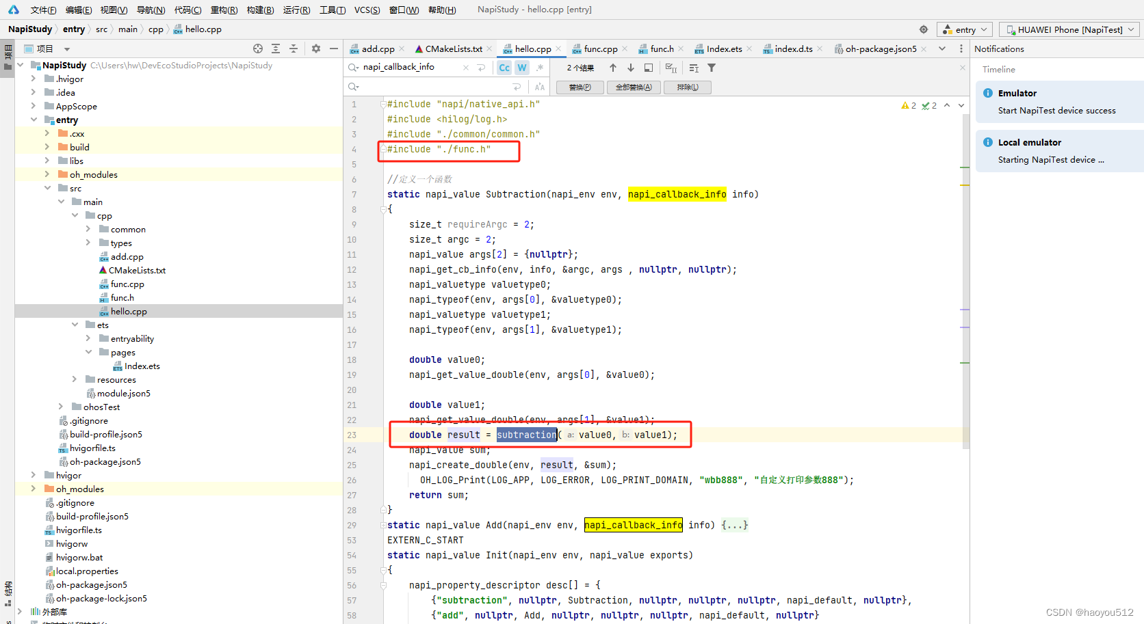Open the 文件(F) menu

[x=44, y=10]
